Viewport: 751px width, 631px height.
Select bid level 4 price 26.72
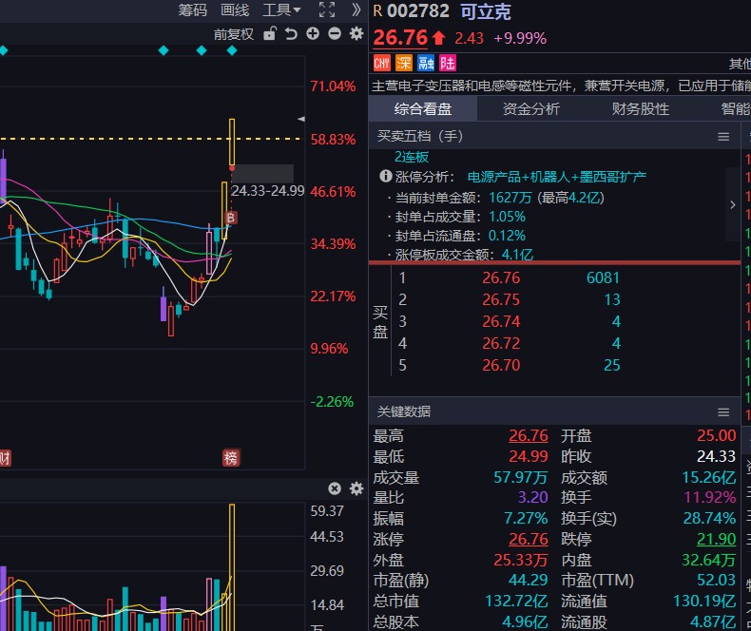click(501, 343)
